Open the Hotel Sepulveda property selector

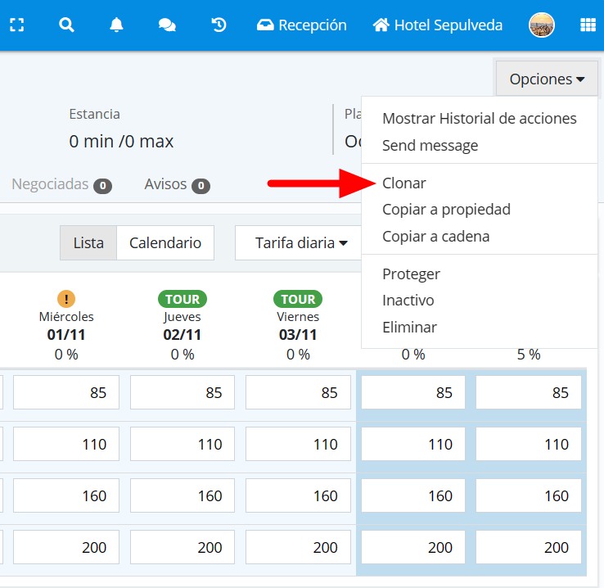tap(437, 25)
